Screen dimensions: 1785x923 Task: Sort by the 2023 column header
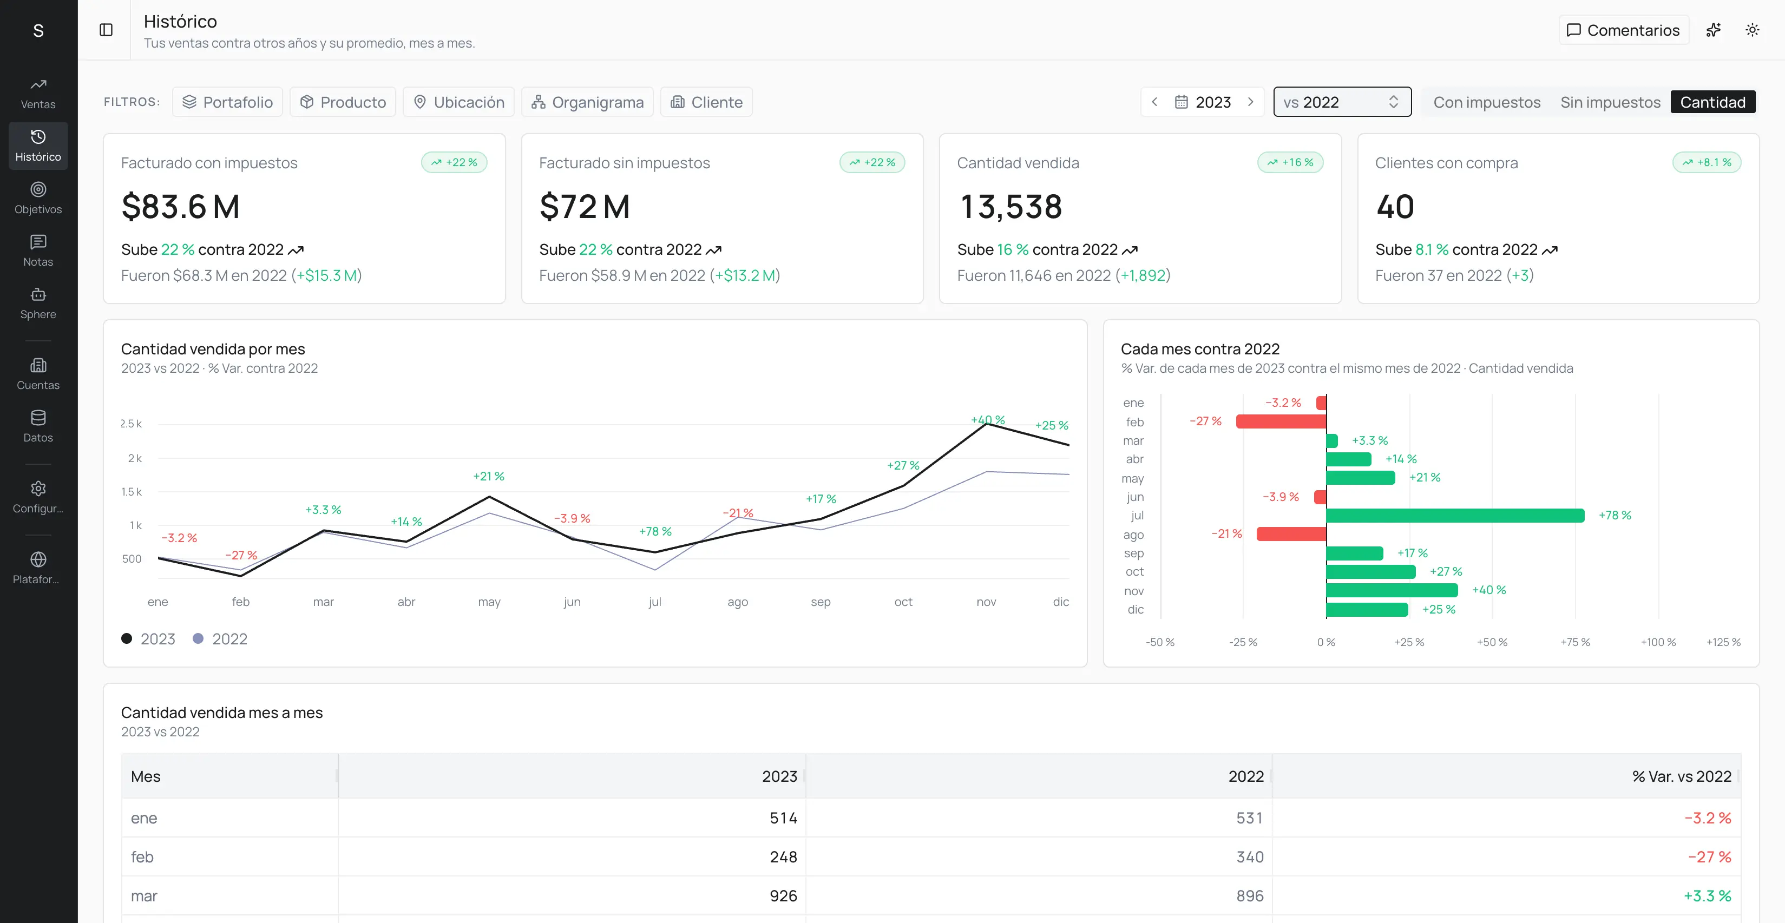(x=572, y=776)
